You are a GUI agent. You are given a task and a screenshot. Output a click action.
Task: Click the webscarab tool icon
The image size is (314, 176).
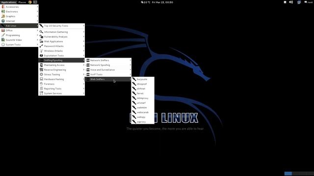[x=134, y=112]
